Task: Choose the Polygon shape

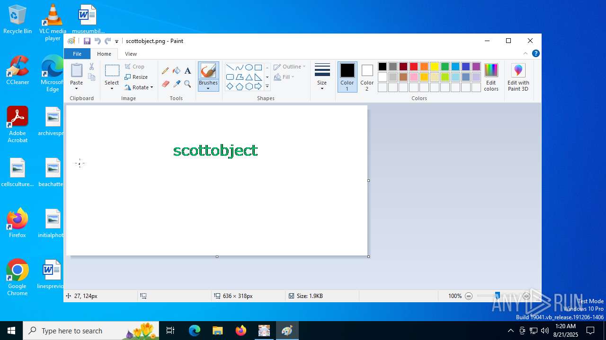Action: [x=239, y=77]
